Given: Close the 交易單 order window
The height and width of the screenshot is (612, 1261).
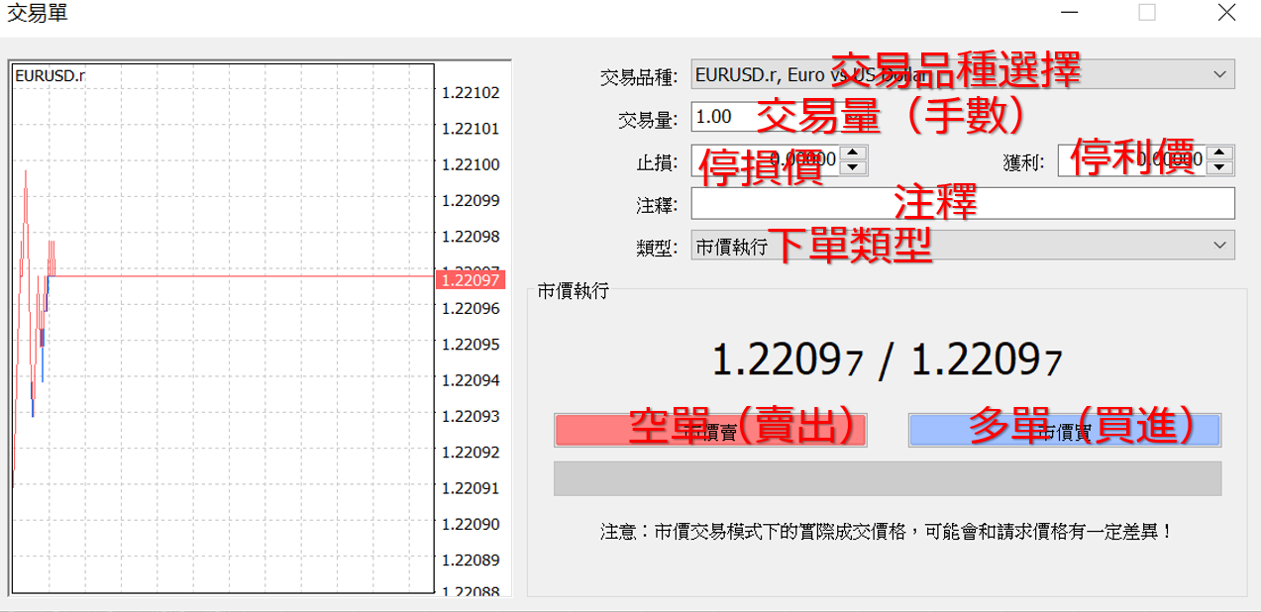Looking at the screenshot, I should [x=1226, y=13].
